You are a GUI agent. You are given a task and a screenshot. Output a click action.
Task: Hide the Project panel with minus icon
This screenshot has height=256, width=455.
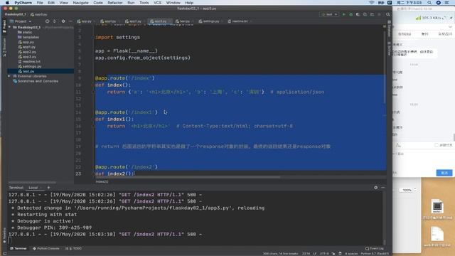(70, 21)
